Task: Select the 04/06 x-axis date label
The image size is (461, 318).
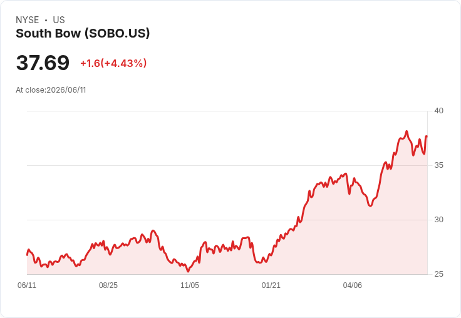Action: tap(352, 285)
